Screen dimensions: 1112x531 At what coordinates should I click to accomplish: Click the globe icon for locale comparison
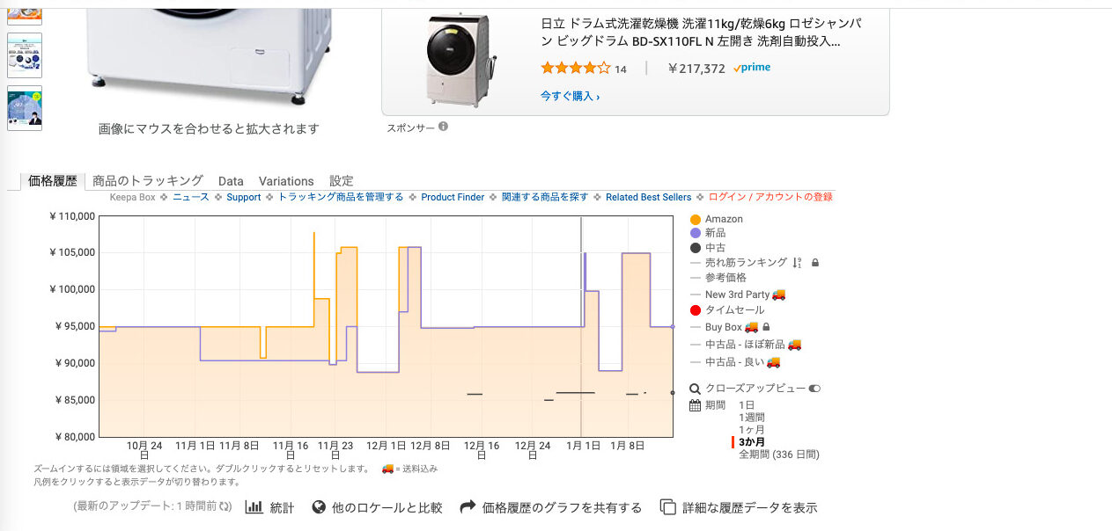point(319,507)
